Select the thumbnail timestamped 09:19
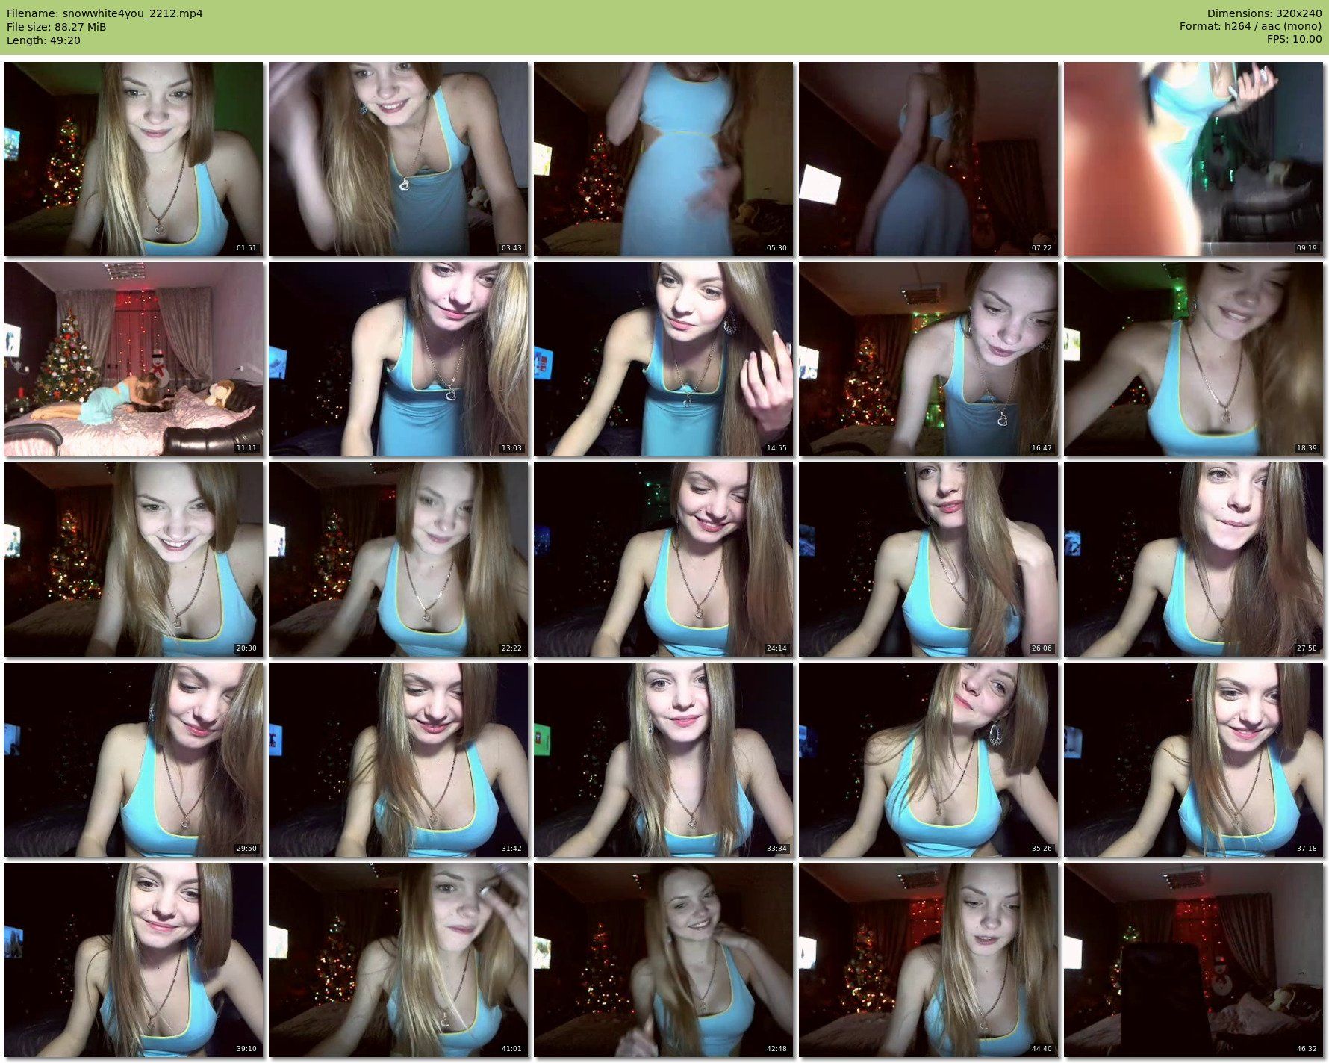 [1193, 159]
